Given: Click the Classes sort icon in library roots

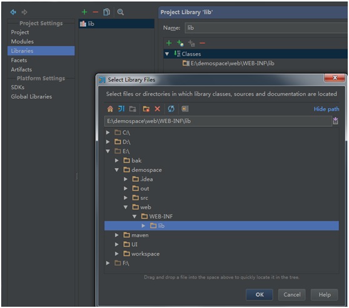Looking at the screenshot, I should (x=177, y=54).
